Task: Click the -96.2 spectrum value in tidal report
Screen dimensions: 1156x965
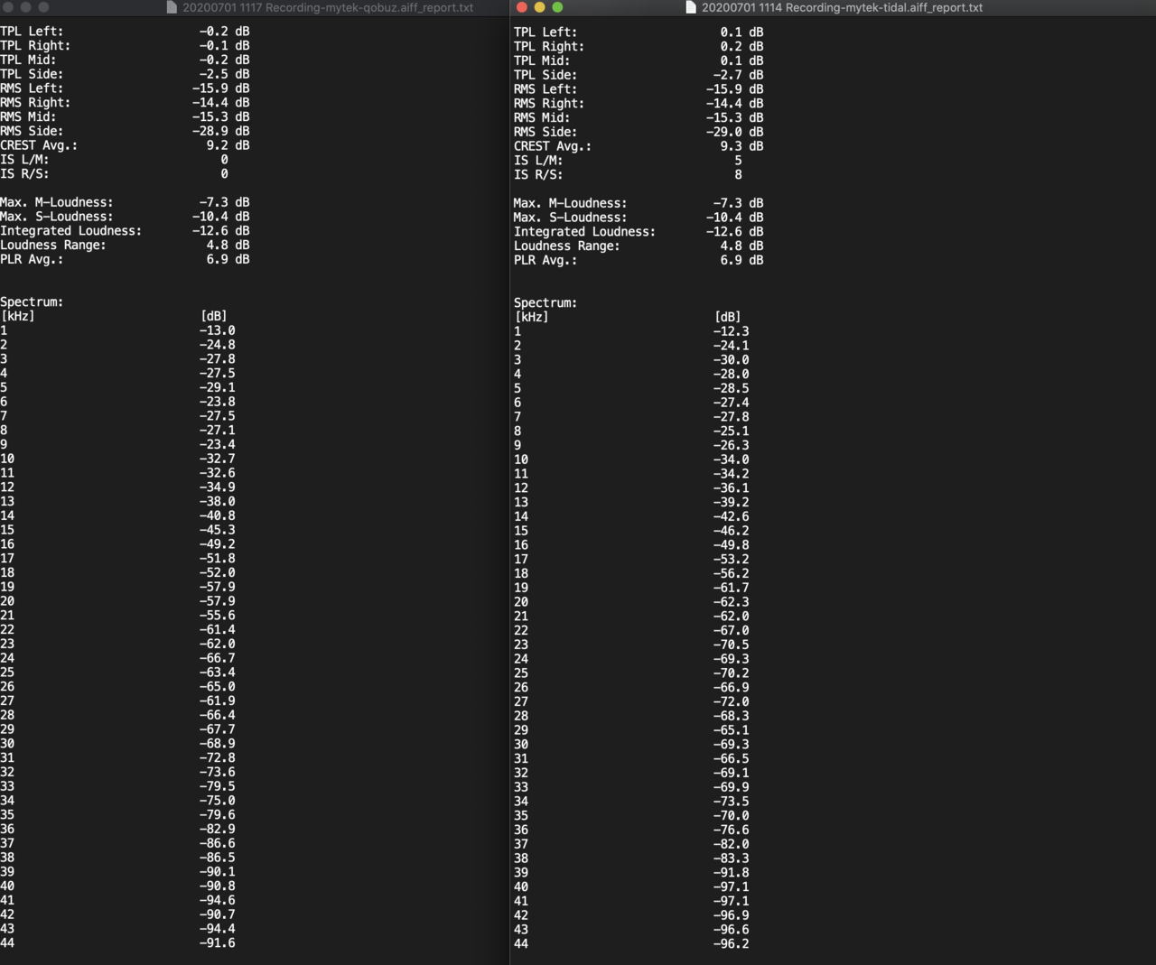Action: (x=731, y=944)
